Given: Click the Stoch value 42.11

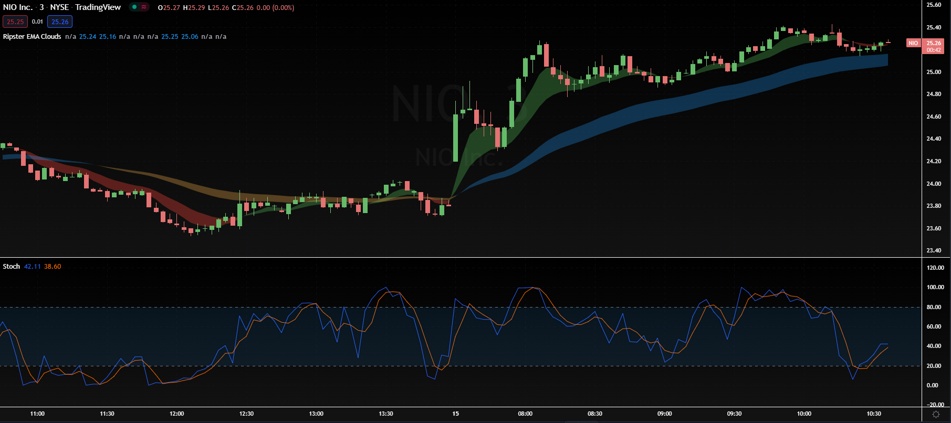Looking at the screenshot, I should point(32,267).
